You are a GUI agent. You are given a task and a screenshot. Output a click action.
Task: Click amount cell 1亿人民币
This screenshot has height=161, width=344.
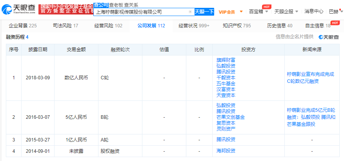click(76, 140)
